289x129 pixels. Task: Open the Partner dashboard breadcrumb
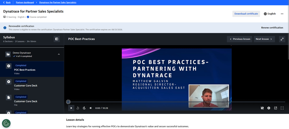(x=28, y=2)
